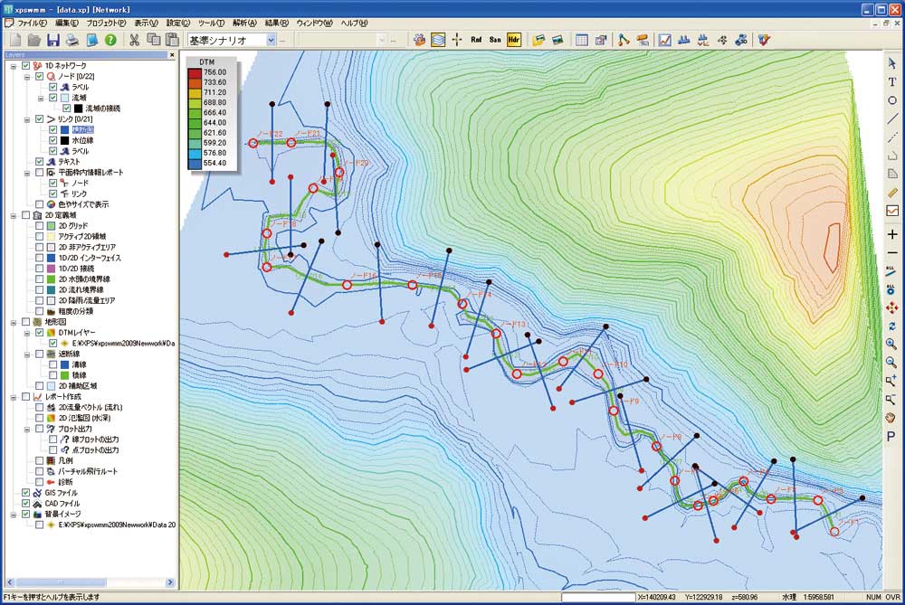
Task: Click the ruler measure tool icon
Action: coord(892,192)
